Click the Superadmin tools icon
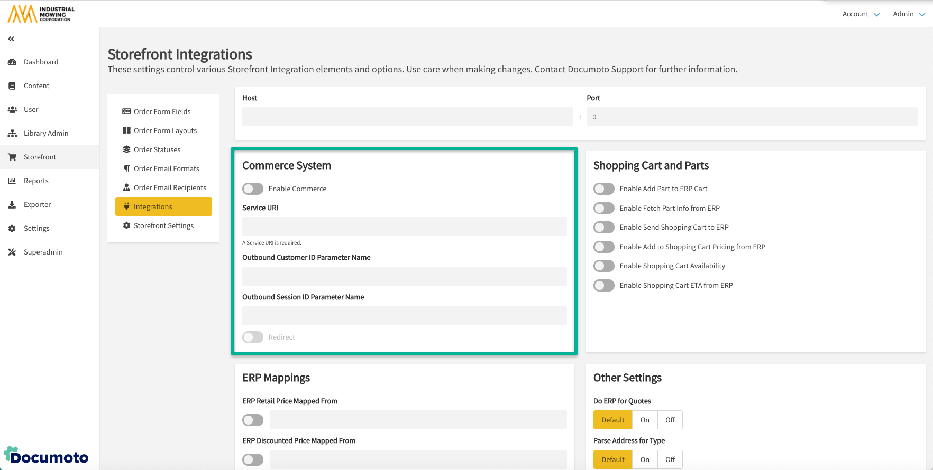The image size is (933, 470). pyautogui.click(x=12, y=252)
